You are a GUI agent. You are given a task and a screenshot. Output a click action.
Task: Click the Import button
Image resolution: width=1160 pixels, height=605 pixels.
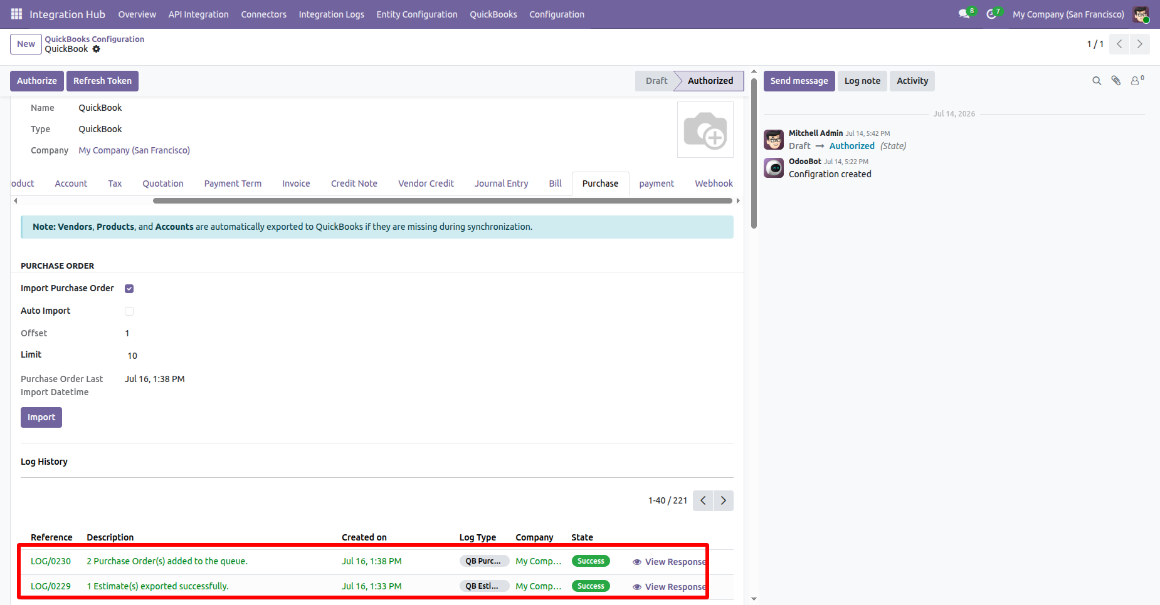pyautogui.click(x=41, y=417)
